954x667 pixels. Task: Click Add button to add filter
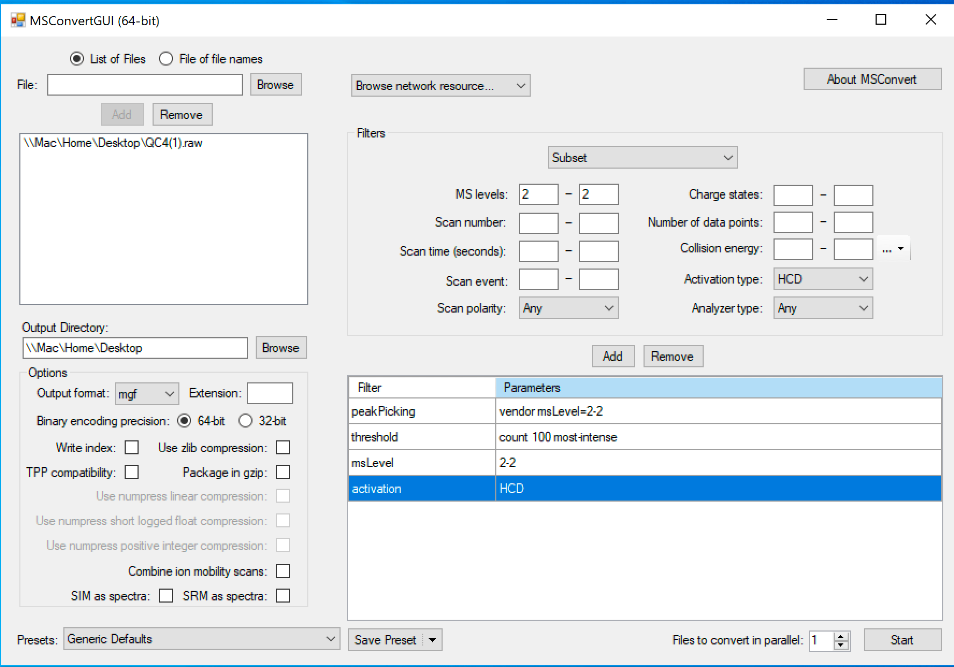pos(613,357)
